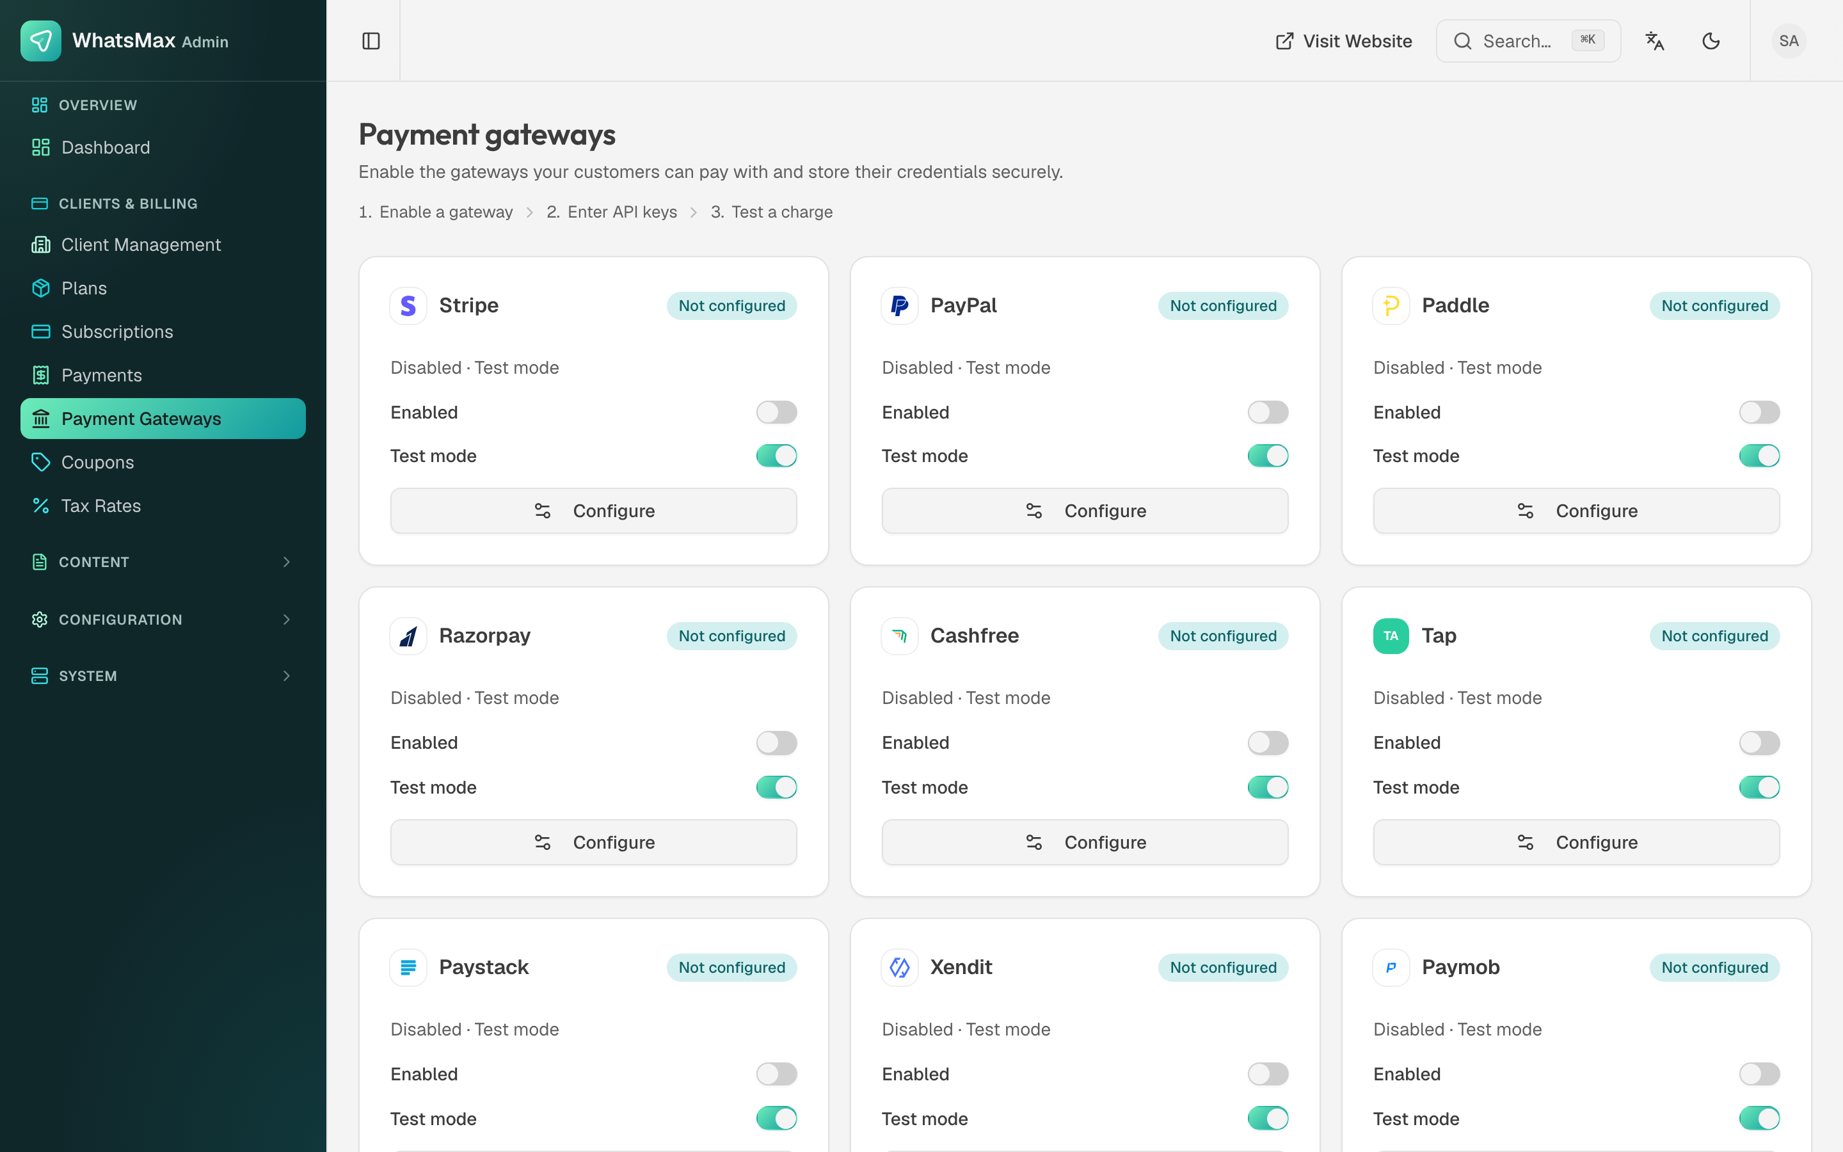Screen dimensions: 1843x1152
Task: Expand the Configuration section chevron
Action: click(286, 620)
